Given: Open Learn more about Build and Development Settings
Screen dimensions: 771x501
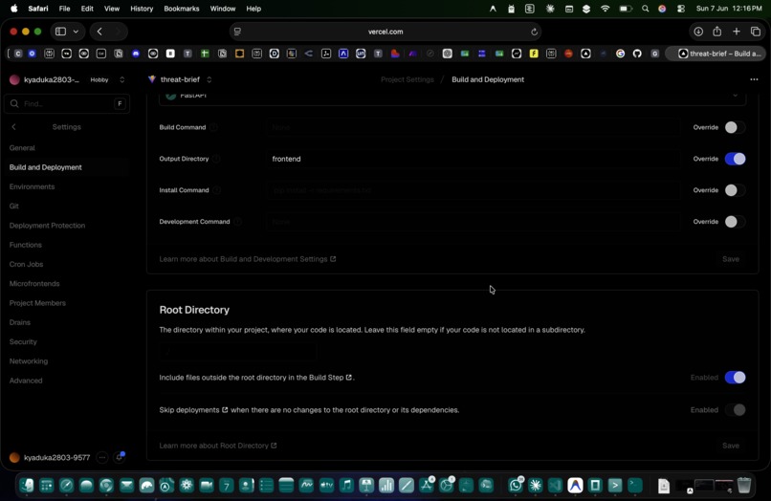Looking at the screenshot, I should pyautogui.click(x=248, y=259).
